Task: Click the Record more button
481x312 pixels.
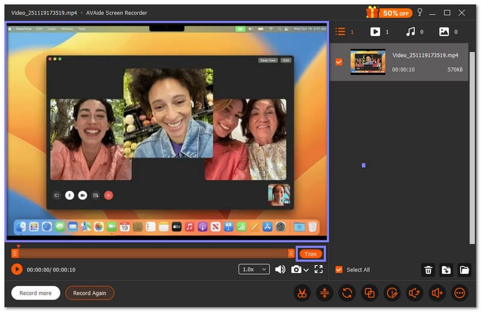Action: pos(35,293)
